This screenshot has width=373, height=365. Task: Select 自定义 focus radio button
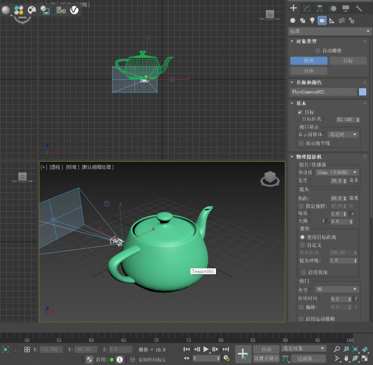[302, 245]
